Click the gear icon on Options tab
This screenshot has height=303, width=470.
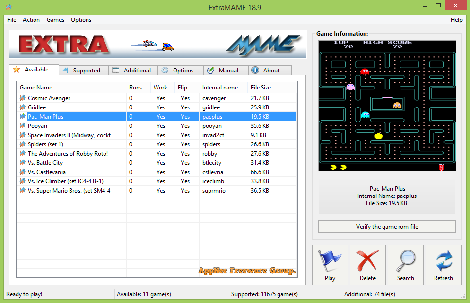165,70
